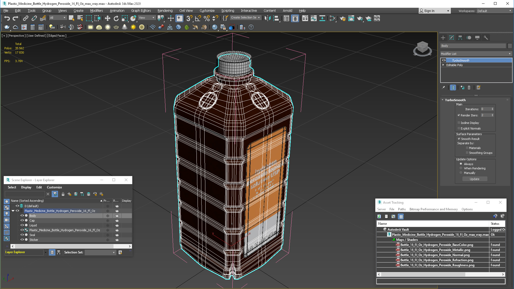Select When Rendering update option

(461, 168)
